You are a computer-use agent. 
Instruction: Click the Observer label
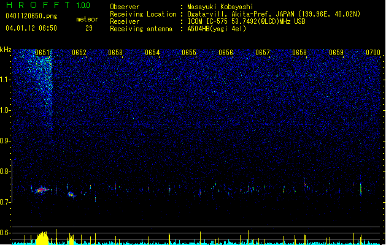(125, 7)
